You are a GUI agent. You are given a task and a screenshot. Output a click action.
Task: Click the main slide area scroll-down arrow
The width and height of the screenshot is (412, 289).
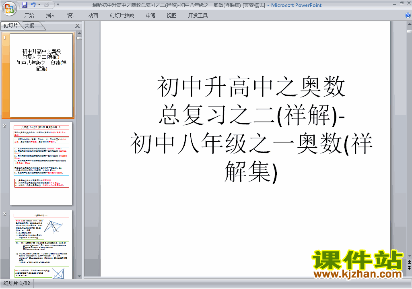pos(409,256)
